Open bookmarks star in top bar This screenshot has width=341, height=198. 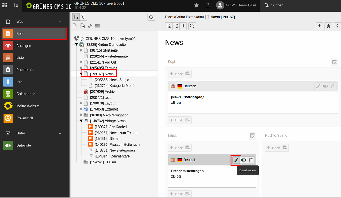click(x=197, y=5)
